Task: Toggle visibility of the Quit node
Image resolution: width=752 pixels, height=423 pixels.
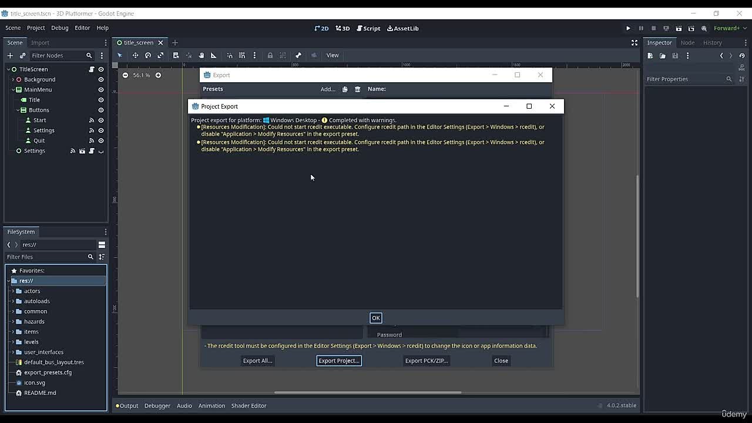Action: point(100,140)
